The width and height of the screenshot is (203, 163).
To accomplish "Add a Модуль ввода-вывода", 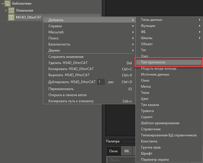I will pos(169,68).
